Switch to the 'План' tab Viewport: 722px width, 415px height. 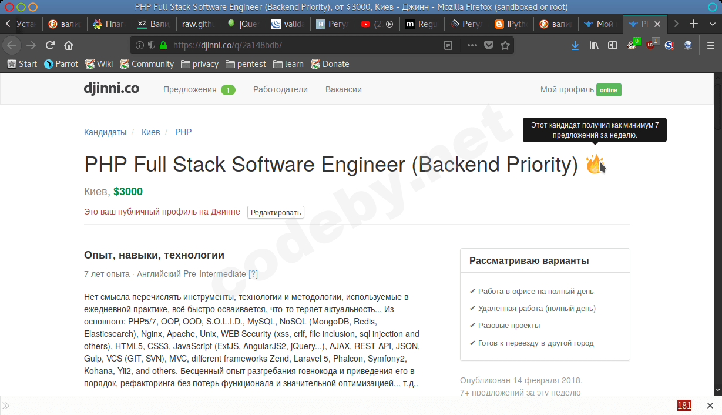pos(108,24)
